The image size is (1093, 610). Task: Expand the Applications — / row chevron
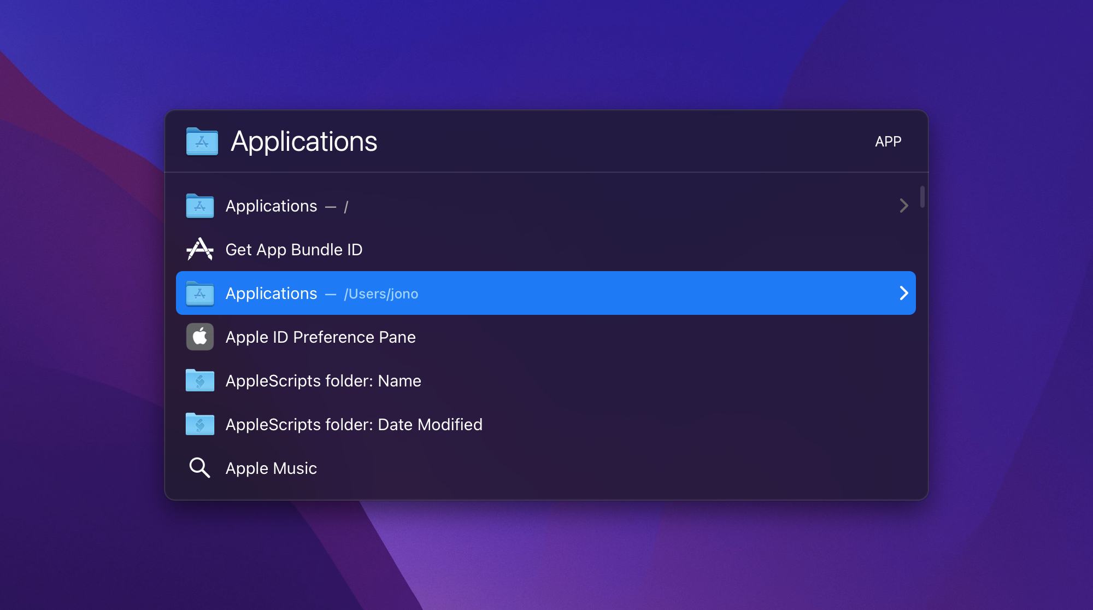(904, 206)
